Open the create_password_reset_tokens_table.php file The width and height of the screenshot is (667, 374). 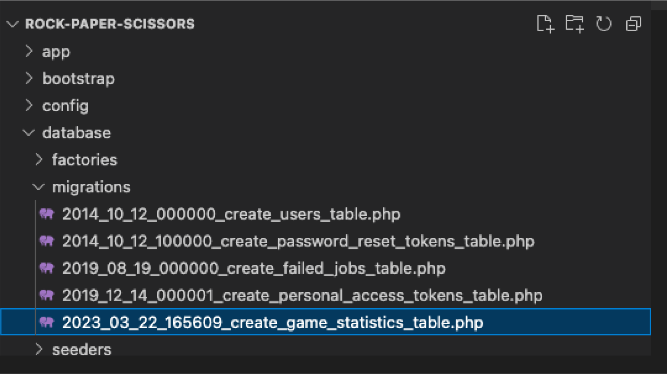[x=298, y=241]
